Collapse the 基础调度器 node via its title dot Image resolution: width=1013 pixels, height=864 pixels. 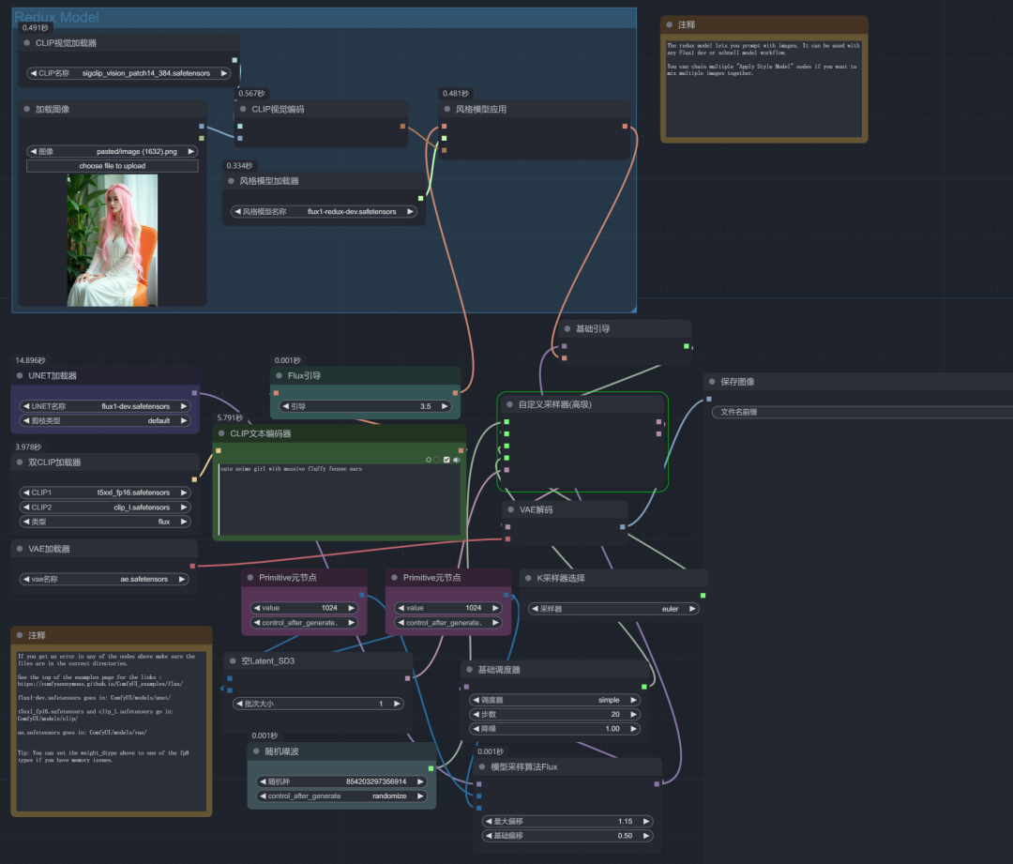(x=469, y=670)
